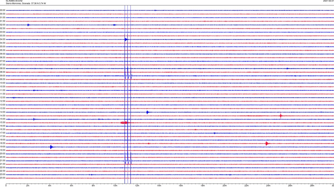Viewport: 334px width, 187px height.
Task: Click the station code IG.ASMO.00.EHZ header
Action: click(14, 1)
